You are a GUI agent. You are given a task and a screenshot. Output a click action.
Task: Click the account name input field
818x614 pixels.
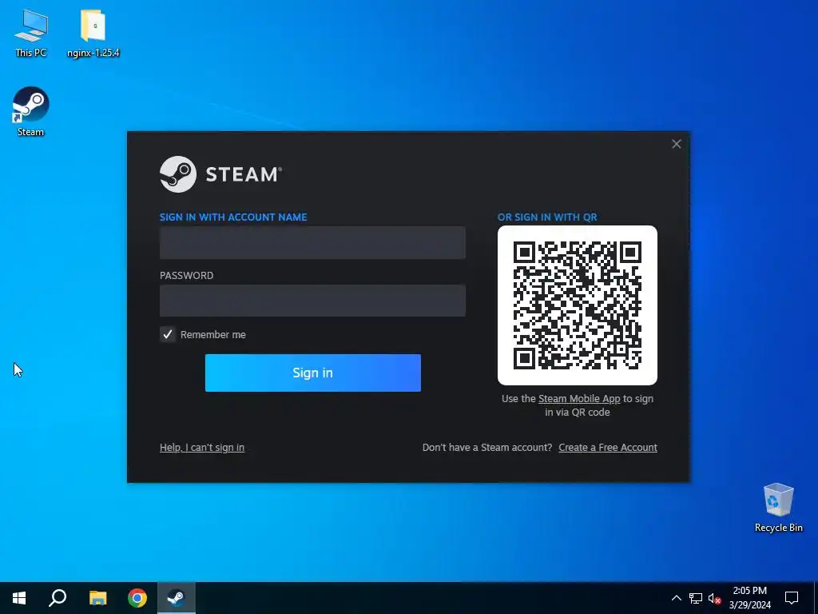pos(312,242)
